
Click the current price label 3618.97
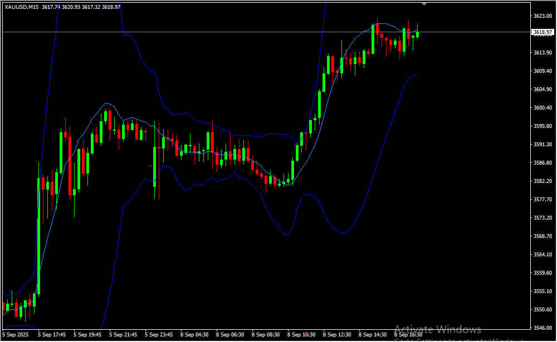coord(542,32)
